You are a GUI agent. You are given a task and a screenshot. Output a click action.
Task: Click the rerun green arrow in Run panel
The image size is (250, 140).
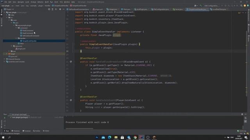[x=5, y=118]
